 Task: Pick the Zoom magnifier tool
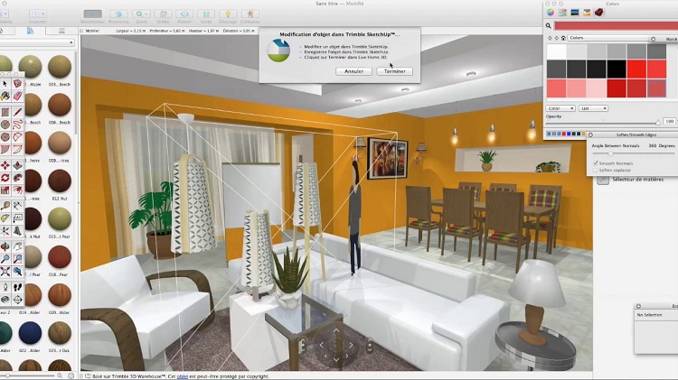click(5, 259)
